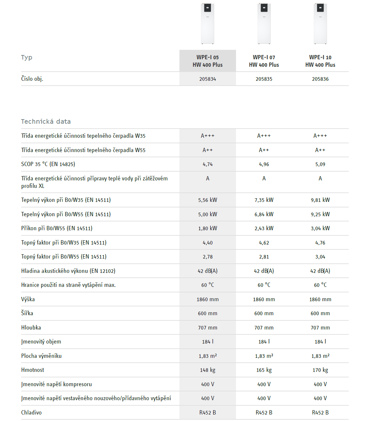
Task: Select the WPE-I 05 HW 400 Plus column header
Action: (x=207, y=61)
